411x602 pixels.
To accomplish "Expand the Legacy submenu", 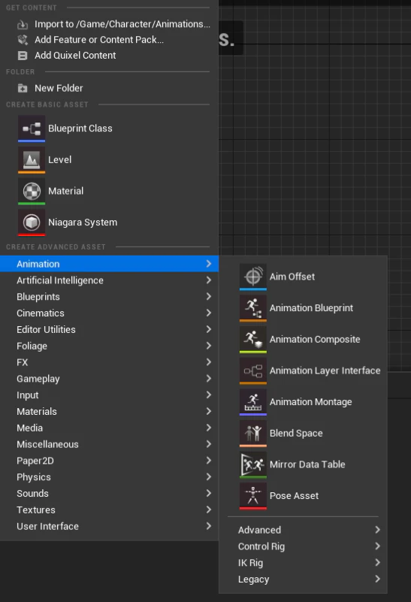I will coord(303,579).
